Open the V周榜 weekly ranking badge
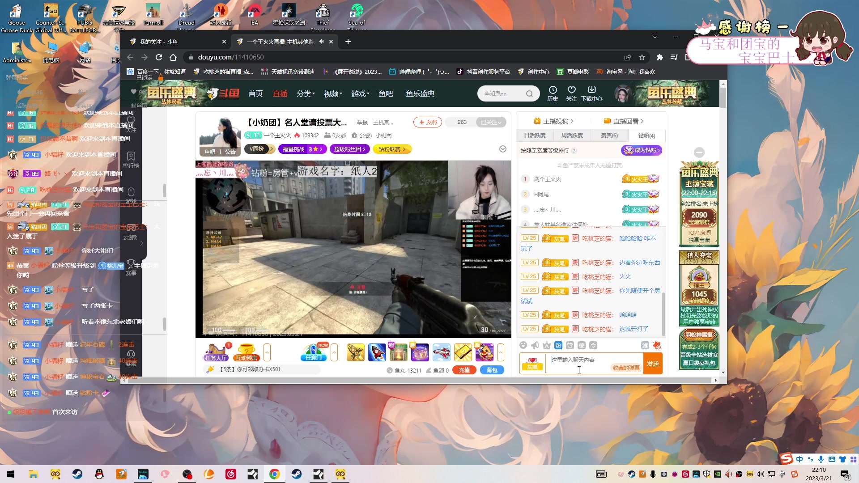 click(x=259, y=149)
